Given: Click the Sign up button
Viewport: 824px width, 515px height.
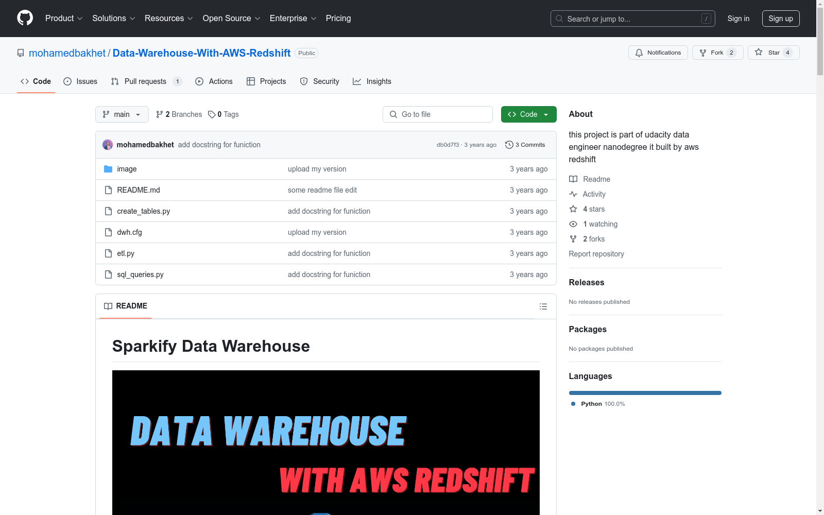Looking at the screenshot, I should pos(781,19).
